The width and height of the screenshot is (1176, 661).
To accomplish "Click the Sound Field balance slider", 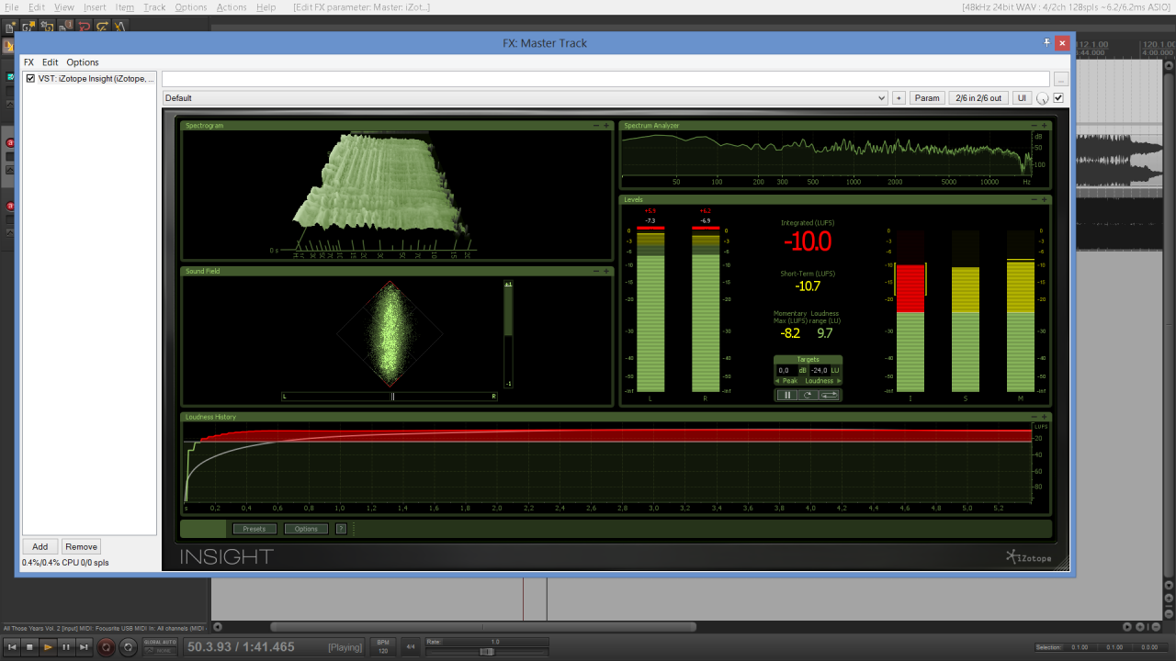I will (x=390, y=397).
